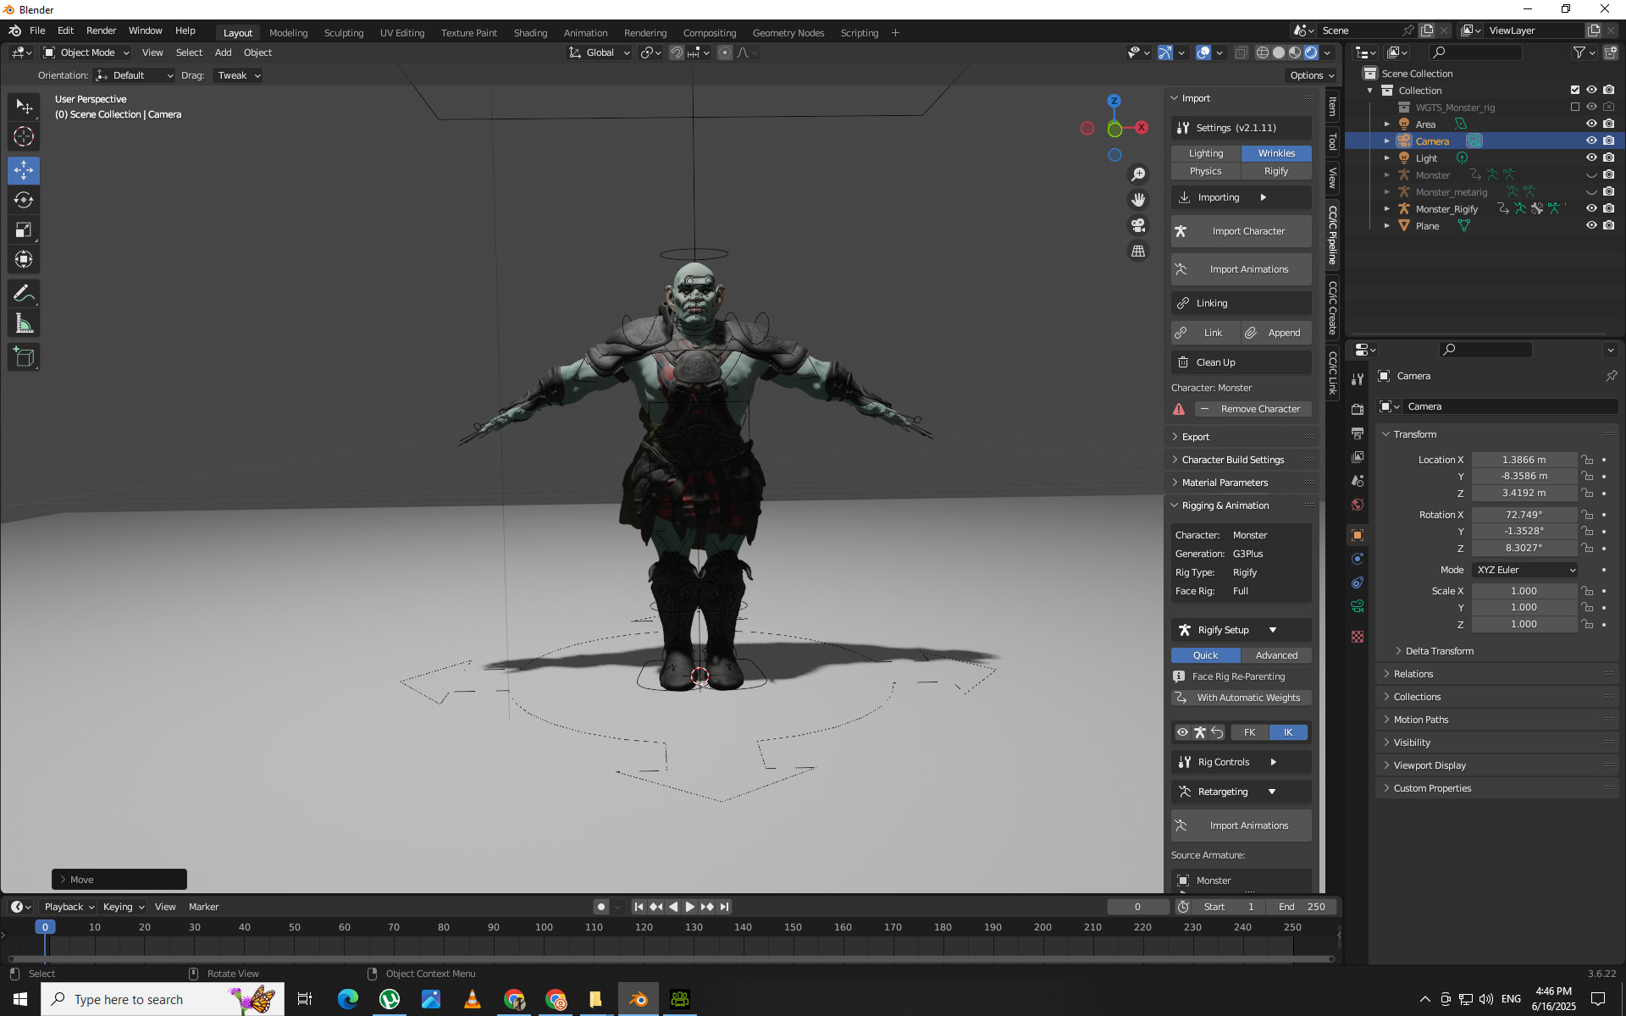Image resolution: width=1626 pixels, height=1016 pixels.
Task: Toggle viewport overlays
Action: 1203,52
